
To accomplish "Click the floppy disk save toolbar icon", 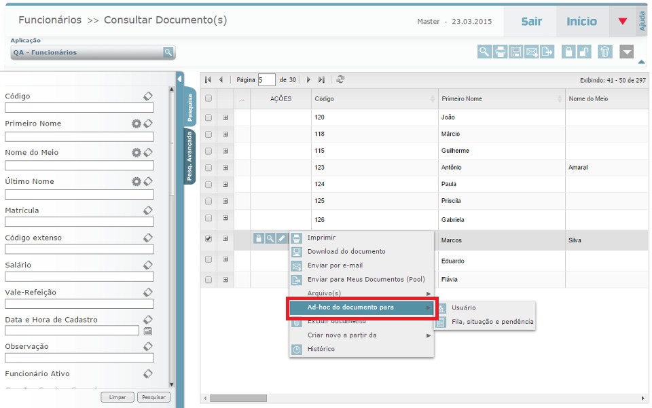I will click(516, 52).
